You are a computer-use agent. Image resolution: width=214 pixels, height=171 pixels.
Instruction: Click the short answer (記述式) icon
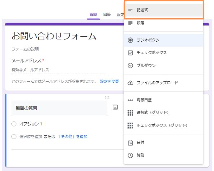pyautogui.click(x=130, y=10)
